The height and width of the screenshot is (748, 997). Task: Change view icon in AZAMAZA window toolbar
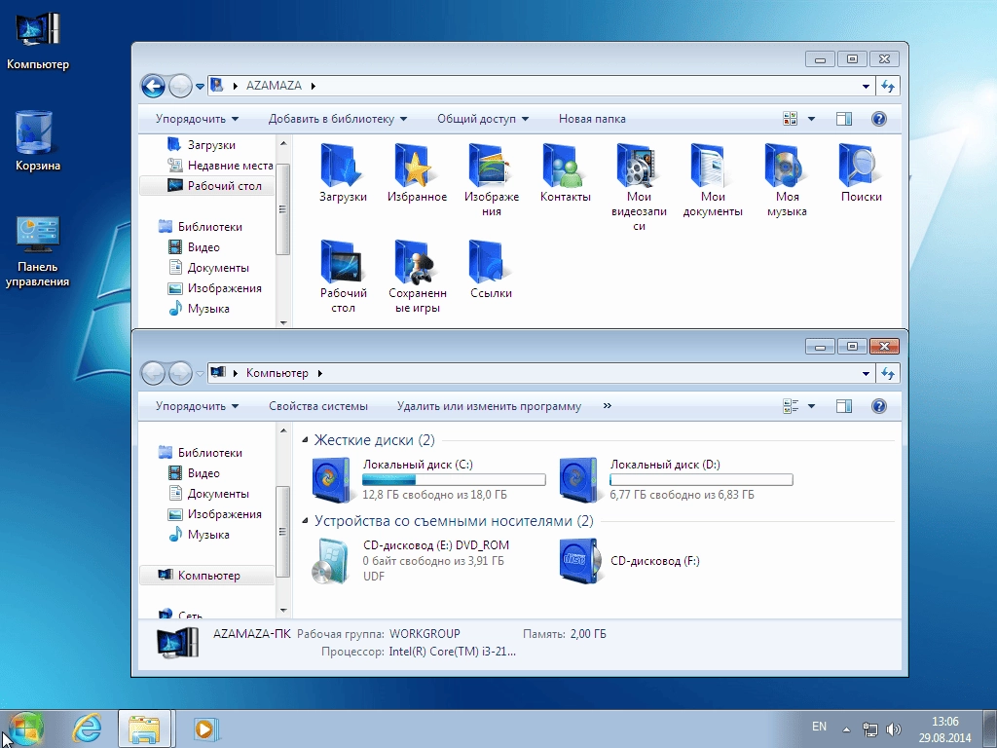pos(791,119)
